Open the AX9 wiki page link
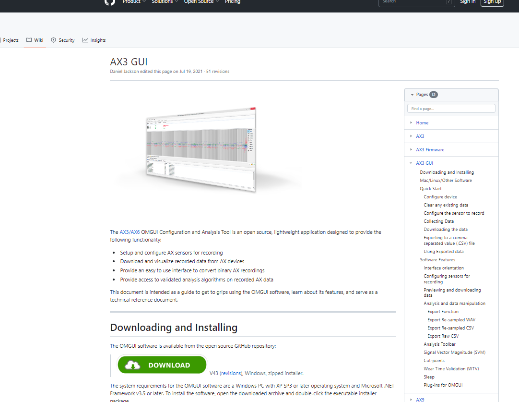The height and width of the screenshot is (402, 519). click(420, 400)
